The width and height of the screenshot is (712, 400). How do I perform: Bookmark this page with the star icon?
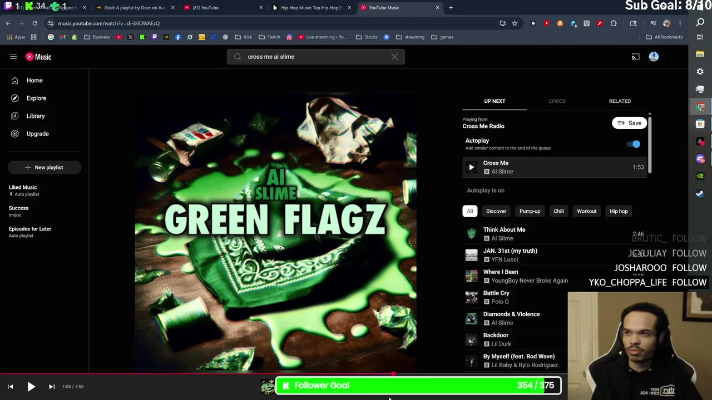point(515,23)
